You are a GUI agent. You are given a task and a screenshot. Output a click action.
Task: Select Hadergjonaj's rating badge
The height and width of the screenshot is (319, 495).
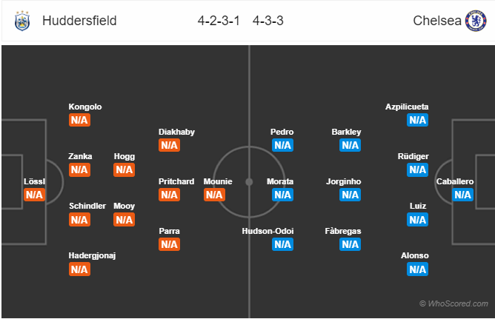[79, 269]
